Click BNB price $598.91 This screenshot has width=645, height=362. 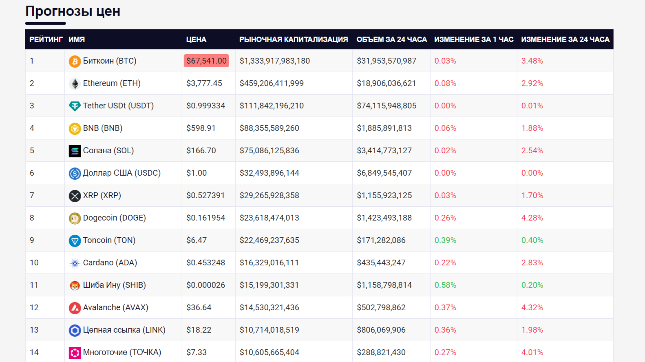pos(201,128)
